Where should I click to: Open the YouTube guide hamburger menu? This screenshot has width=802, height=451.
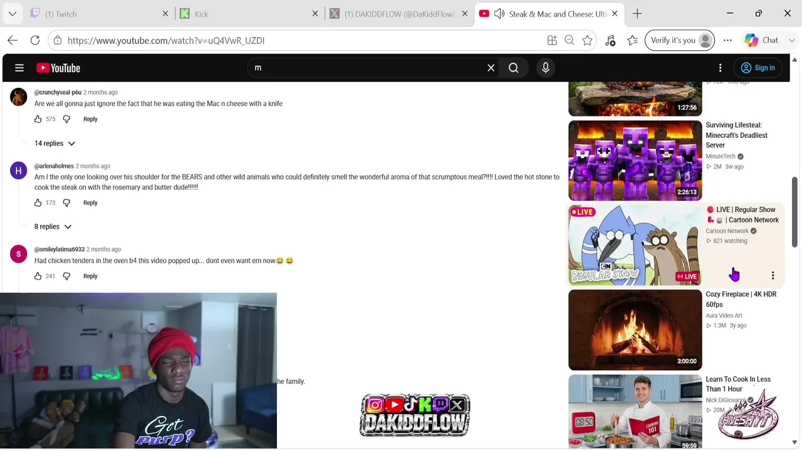point(19,68)
